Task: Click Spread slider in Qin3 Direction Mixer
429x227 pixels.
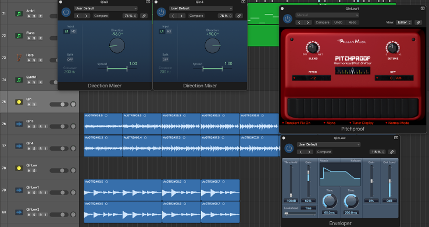Action: click(x=117, y=69)
